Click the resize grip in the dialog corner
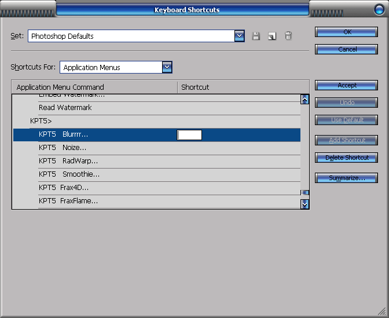Screen dimensions: 389x318 (x=382, y=311)
